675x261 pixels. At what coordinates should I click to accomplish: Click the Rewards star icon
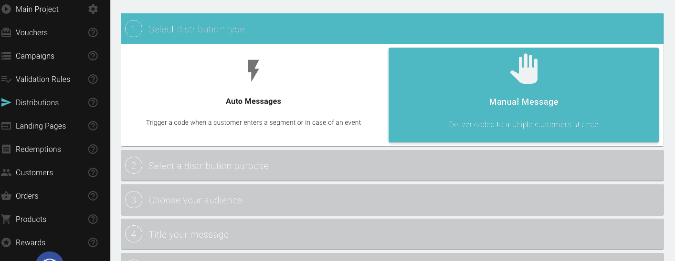6,242
